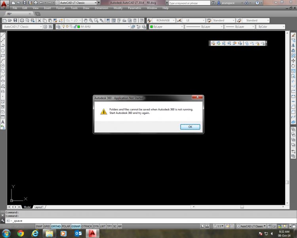Select the Multiline Text tool

(x=3, y=122)
